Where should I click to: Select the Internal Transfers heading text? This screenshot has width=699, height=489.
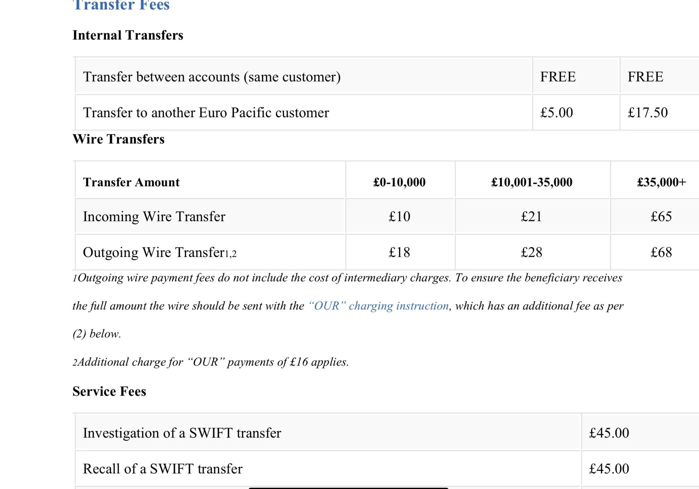click(x=128, y=35)
